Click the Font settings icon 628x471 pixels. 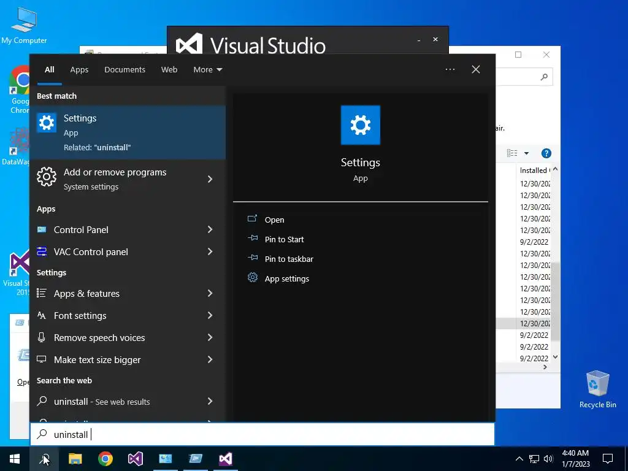click(x=42, y=315)
